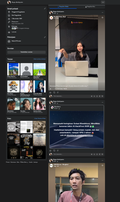Unmute the ResellerCamp reel video
Image resolution: width=120 pixels, height=202 pixels.
coord(102,17)
